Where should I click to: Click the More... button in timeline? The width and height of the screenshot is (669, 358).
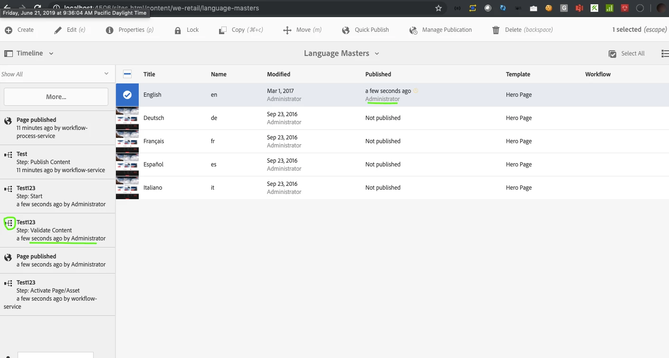[x=56, y=97]
